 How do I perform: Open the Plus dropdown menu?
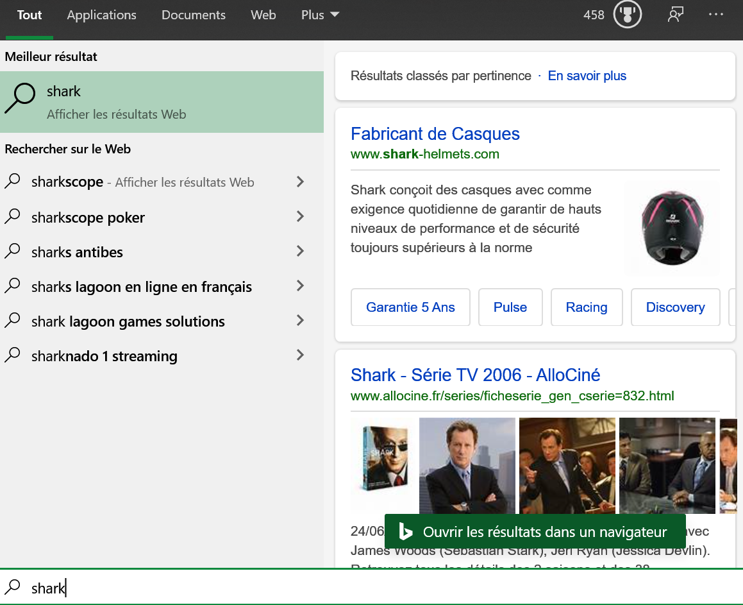point(321,15)
